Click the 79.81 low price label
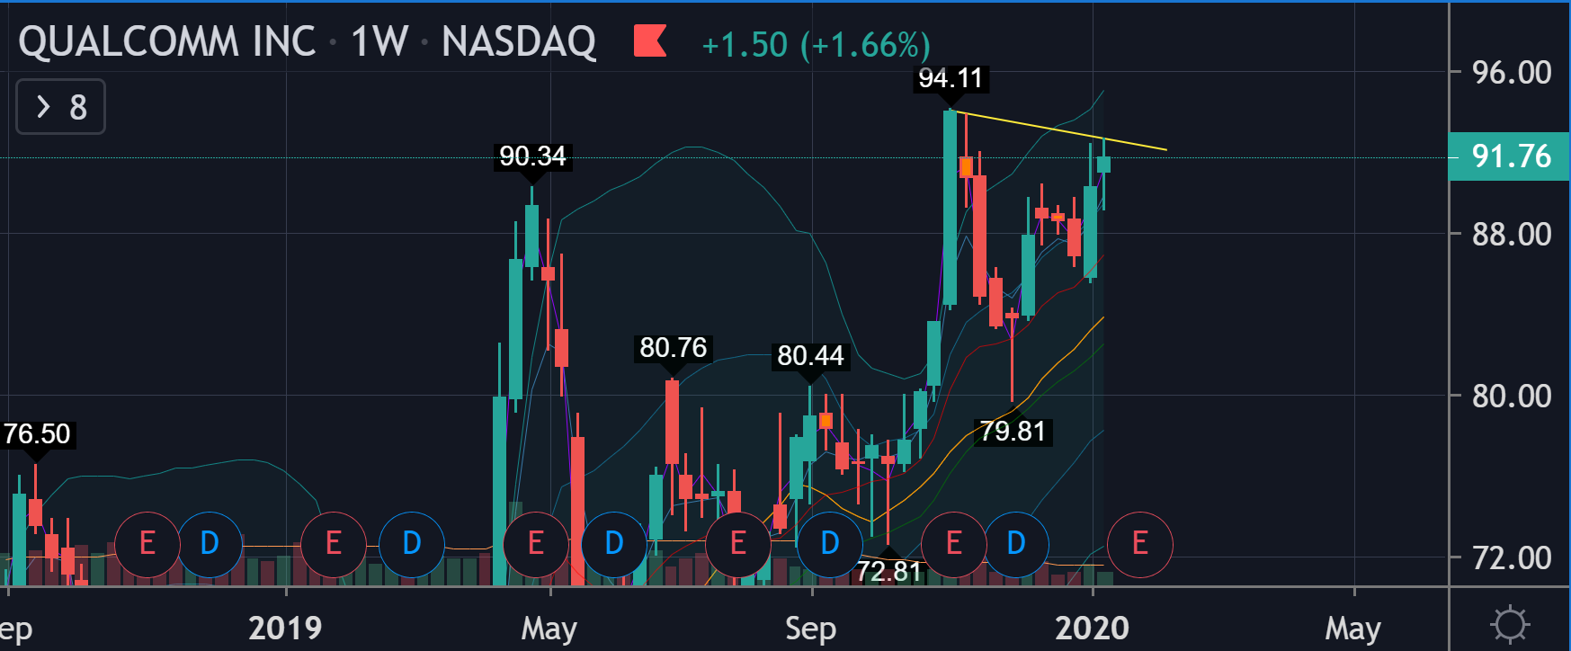1571x651 pixels. click(x=1013, y=432)
